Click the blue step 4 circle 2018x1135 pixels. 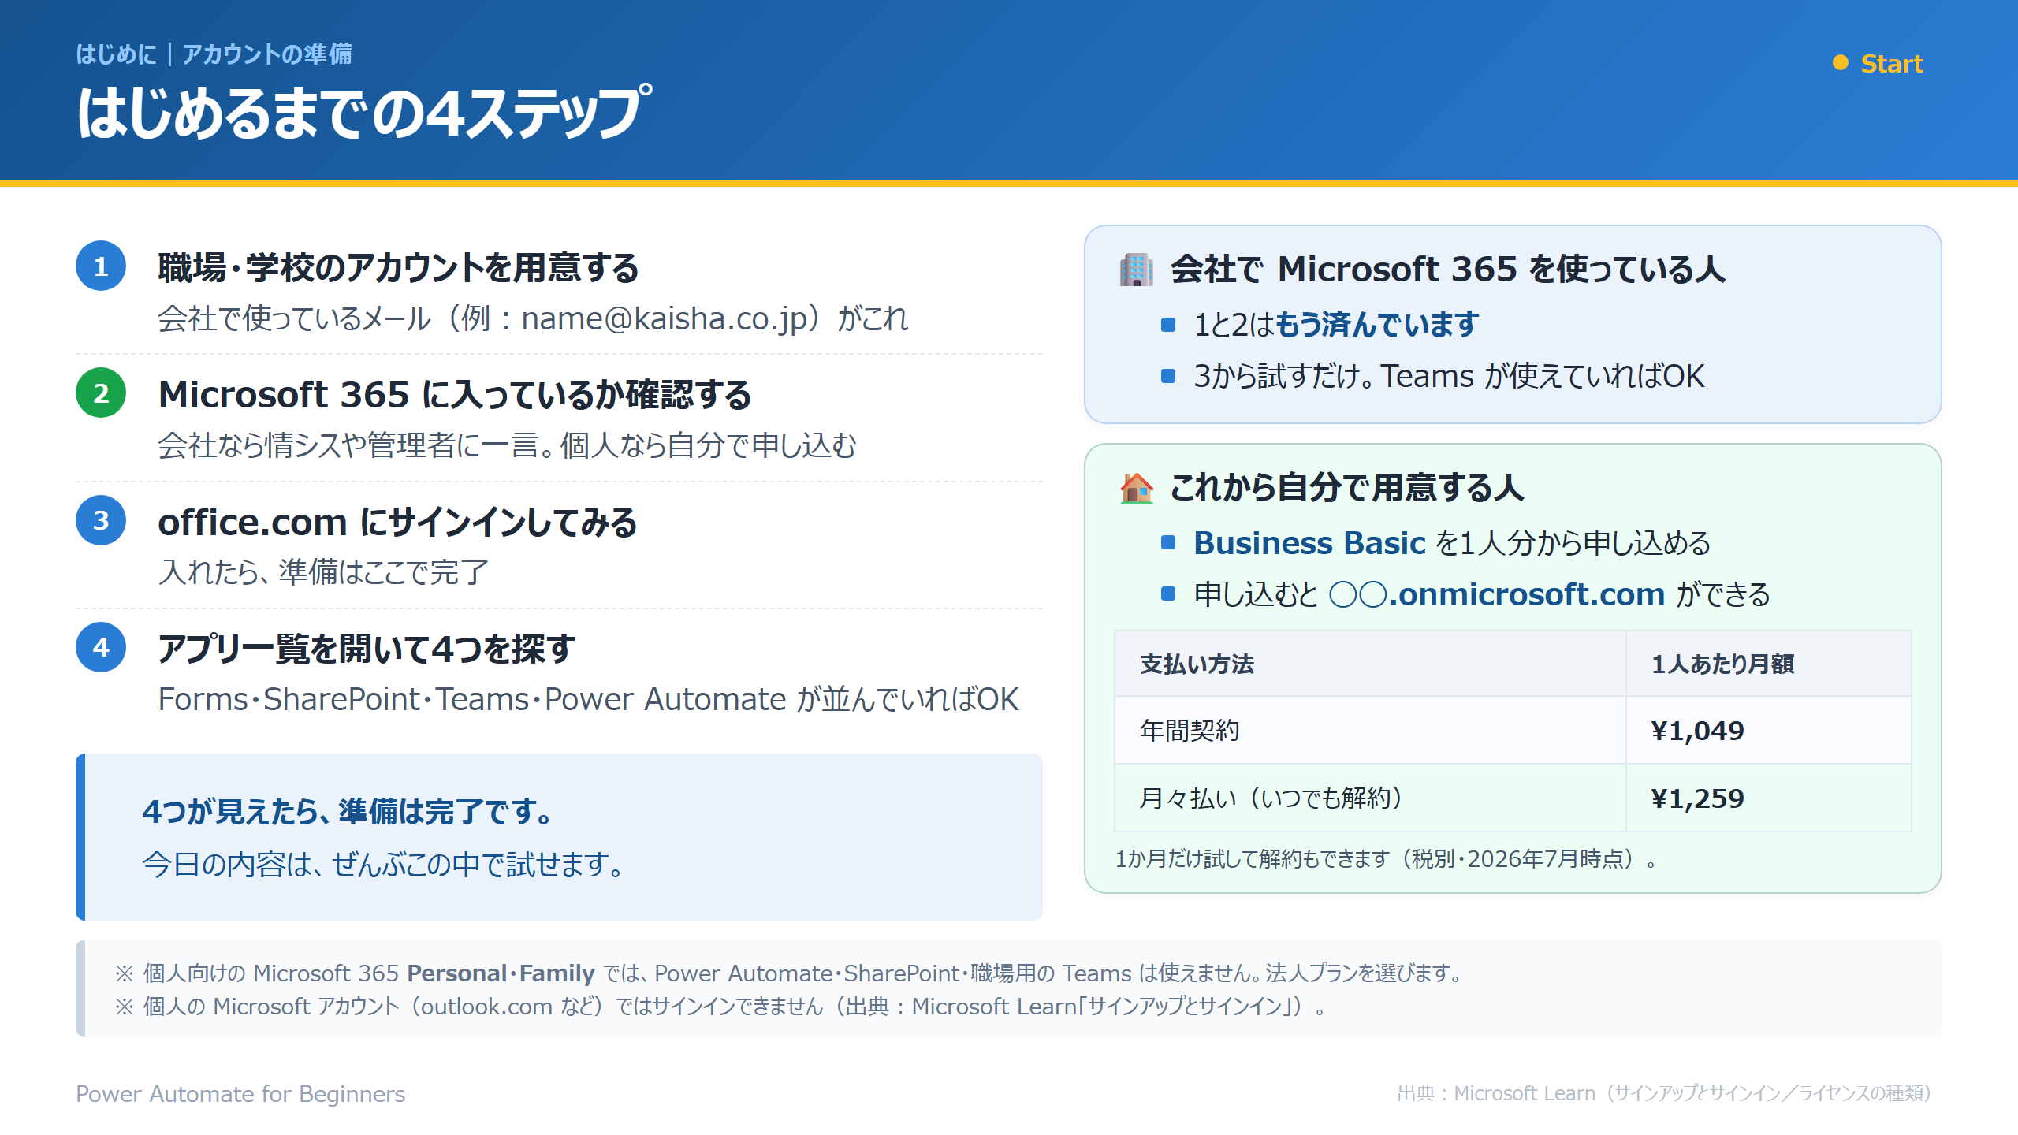click(101, 647)
